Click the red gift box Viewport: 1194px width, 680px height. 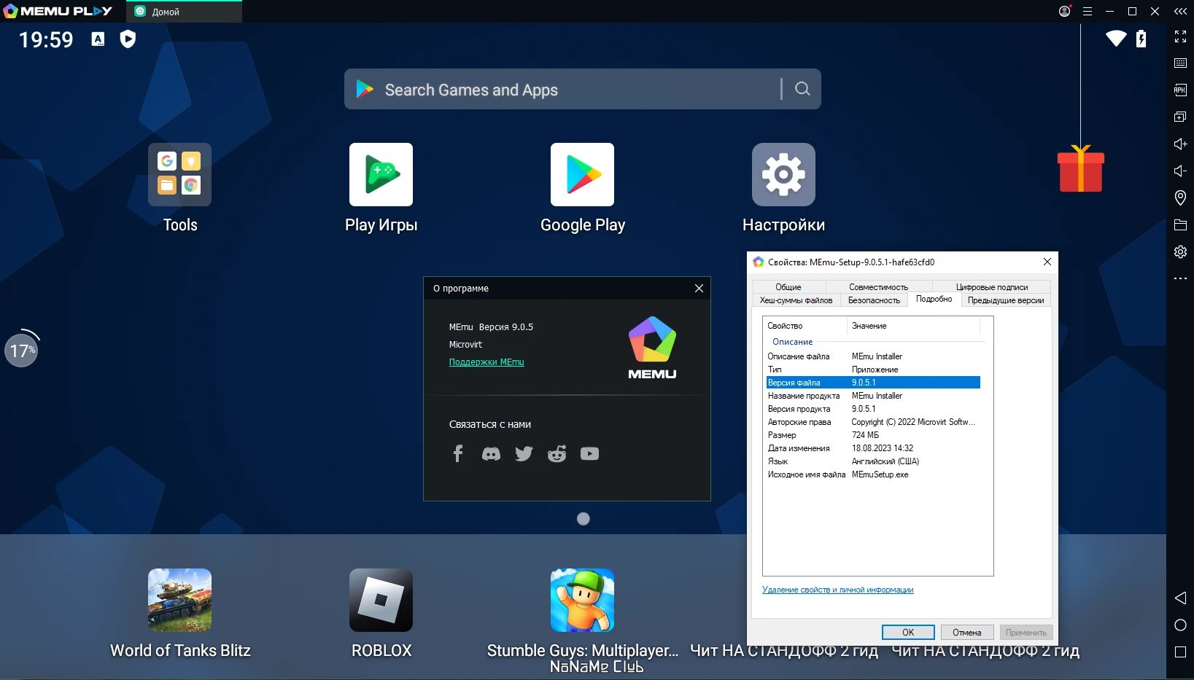[1080, 168]
